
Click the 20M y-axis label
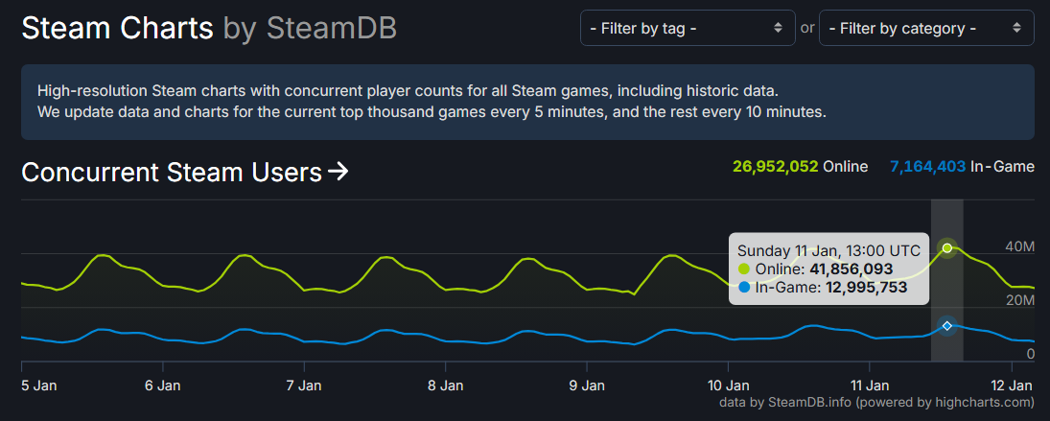(1018, 301)
